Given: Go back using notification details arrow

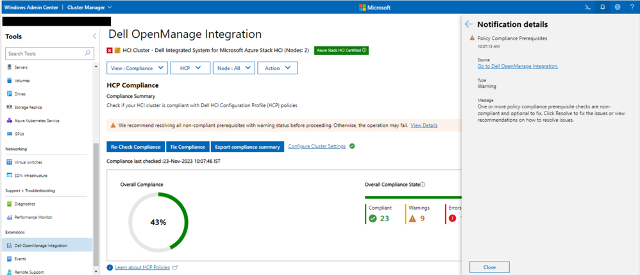Looking at the screenshot, I should click(x=469, y=24).
